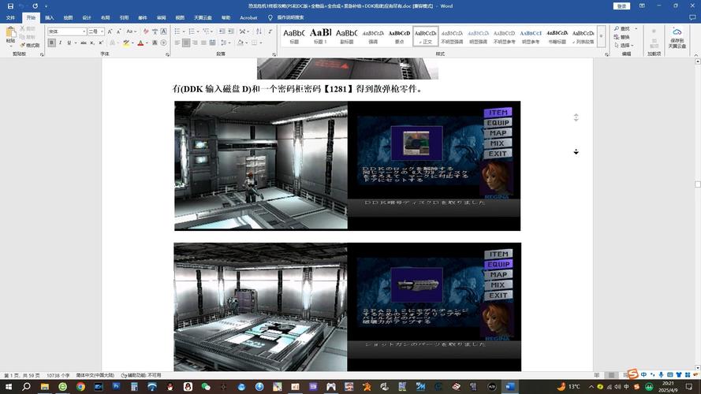Switch to the Design tab
701x394 pixels.
click(87, 17)
